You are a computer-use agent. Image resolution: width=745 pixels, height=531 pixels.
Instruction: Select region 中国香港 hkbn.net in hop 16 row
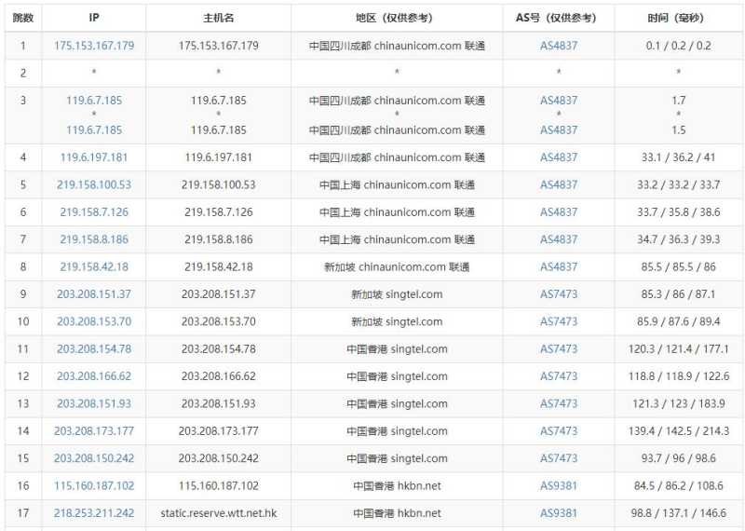point(397,486)
